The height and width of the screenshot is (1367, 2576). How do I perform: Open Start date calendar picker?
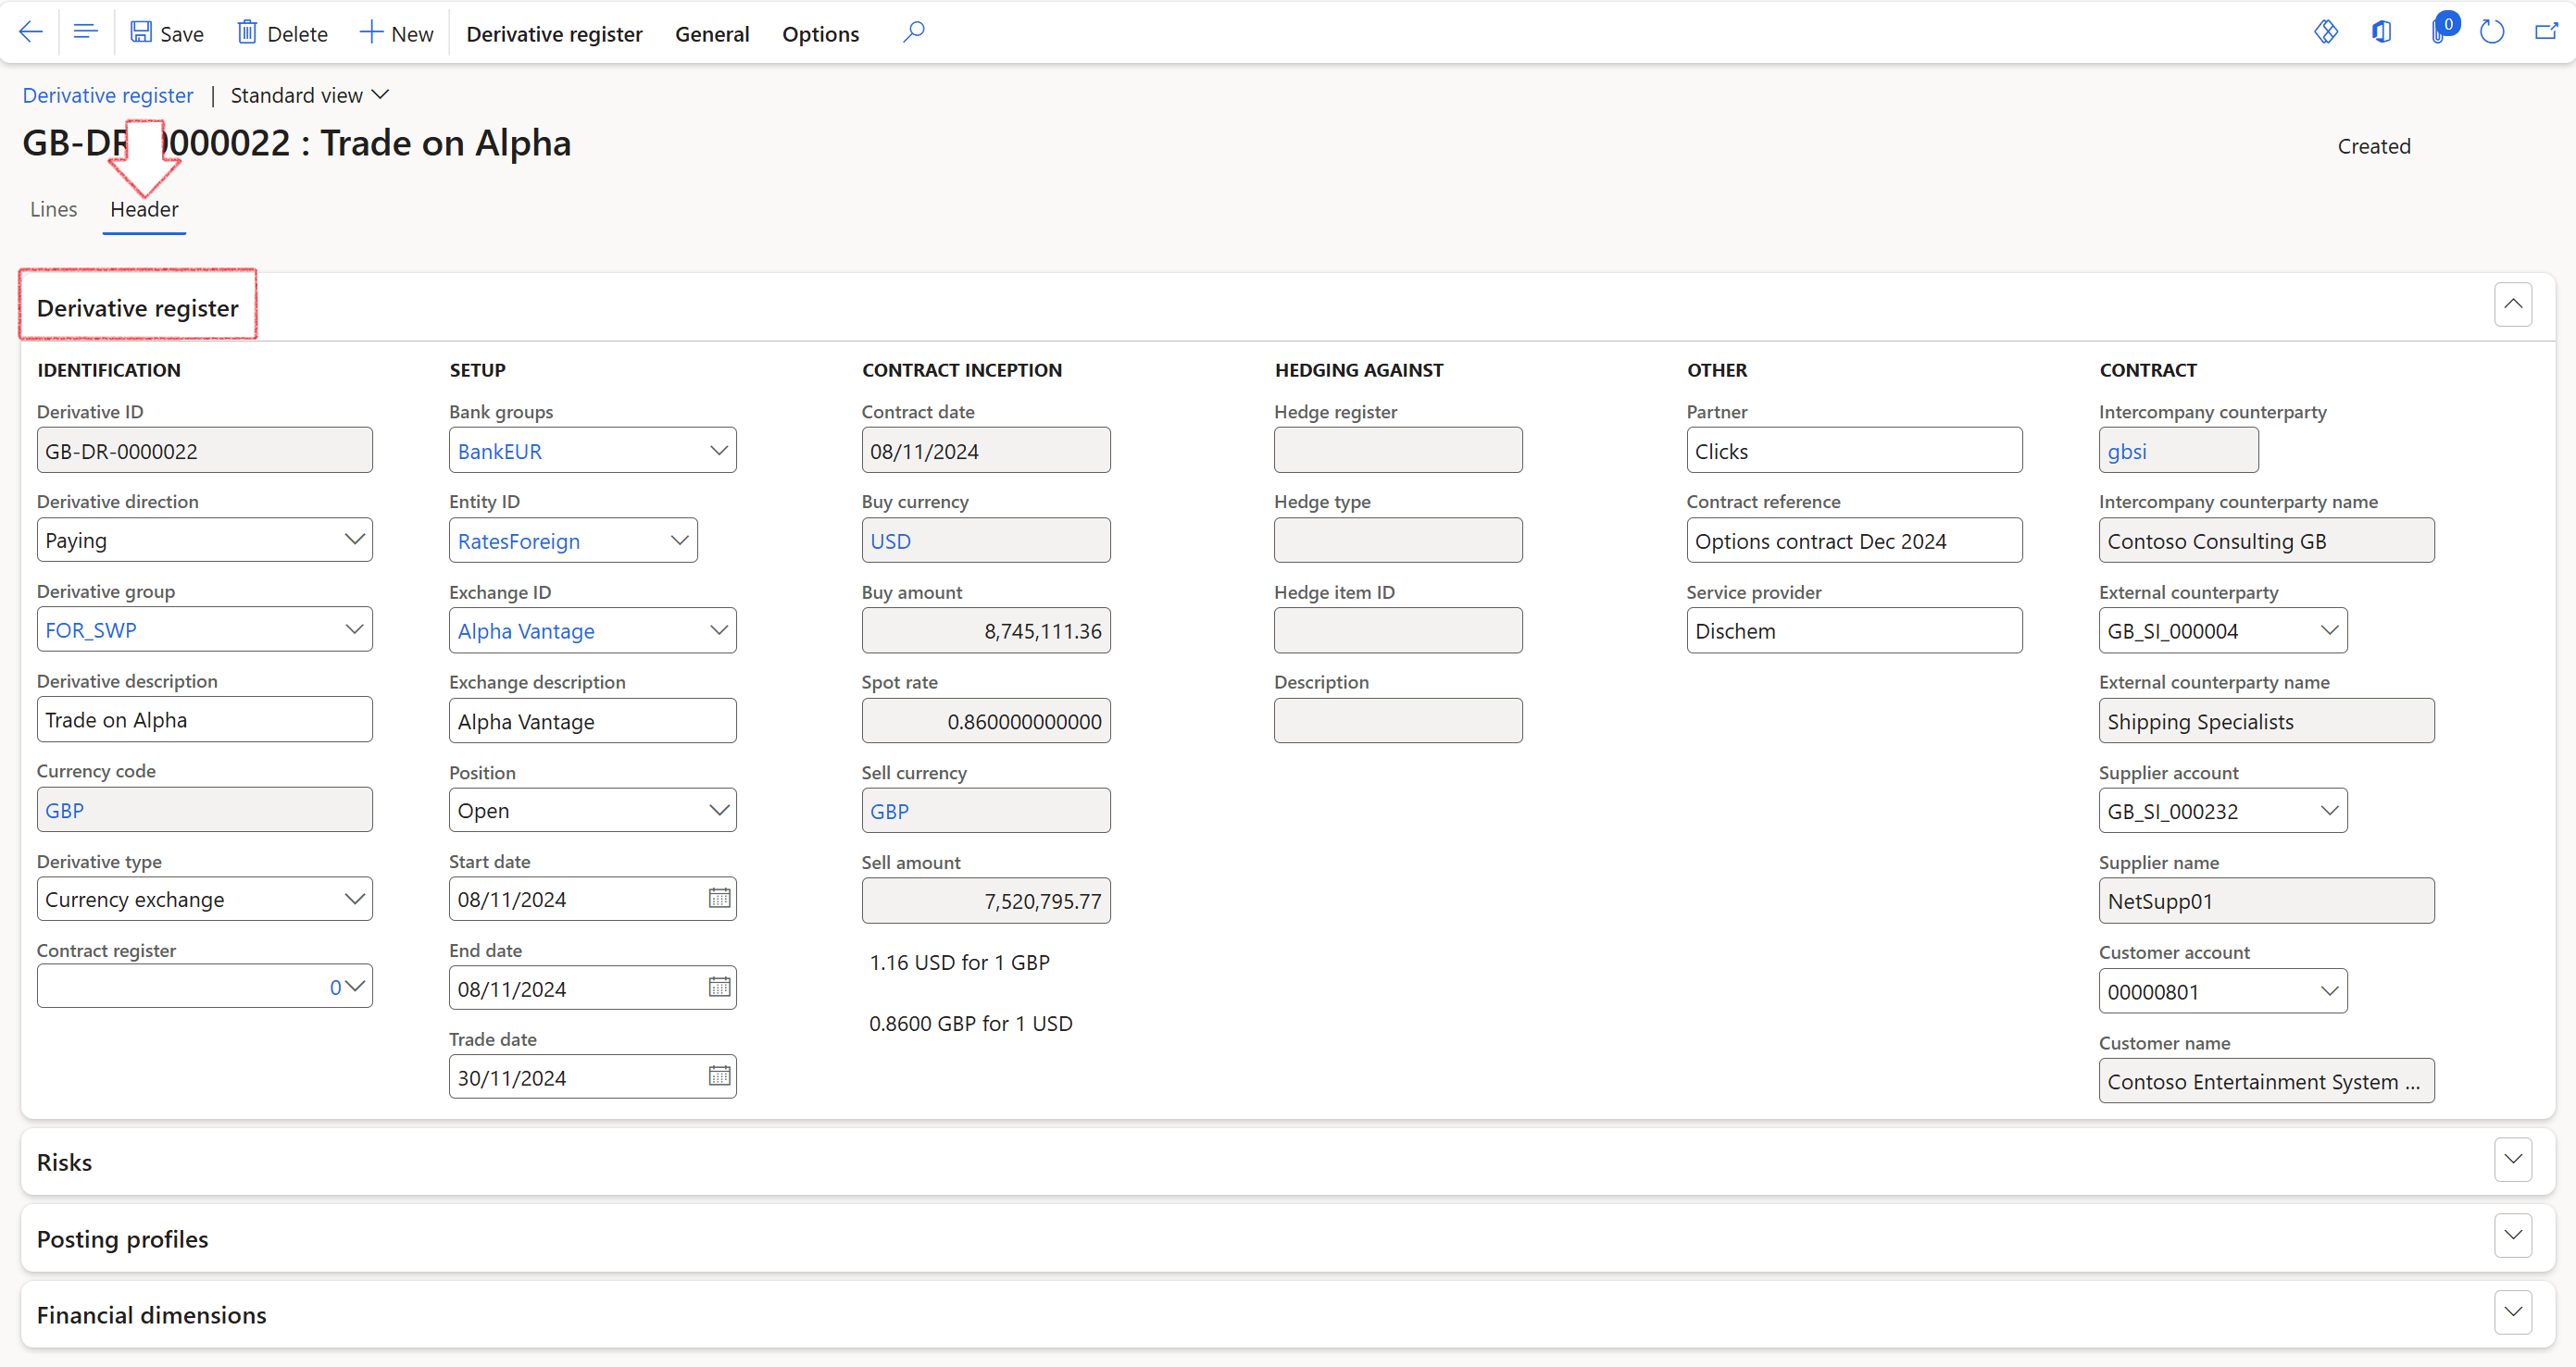pyautogui.click(x=719, y=899)
